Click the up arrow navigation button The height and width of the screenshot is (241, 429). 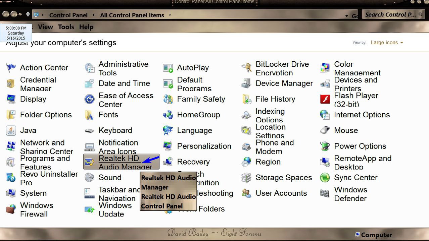pos(28,14)
